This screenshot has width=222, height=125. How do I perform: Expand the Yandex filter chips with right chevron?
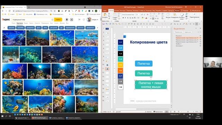click(97, 28)
